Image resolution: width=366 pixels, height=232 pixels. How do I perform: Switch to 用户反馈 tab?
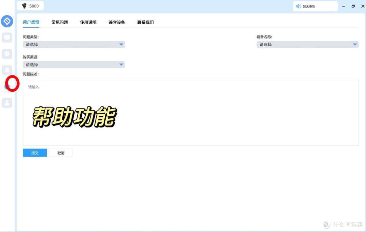pos(31,22)
